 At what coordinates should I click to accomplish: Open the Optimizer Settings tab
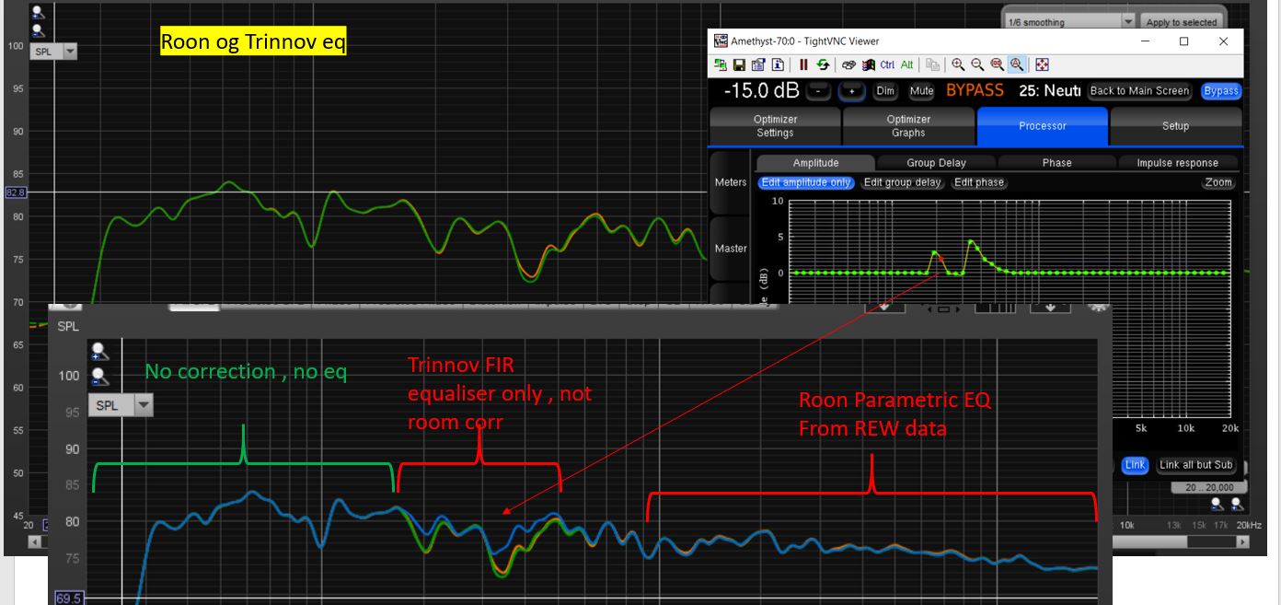tap(775, 126)
